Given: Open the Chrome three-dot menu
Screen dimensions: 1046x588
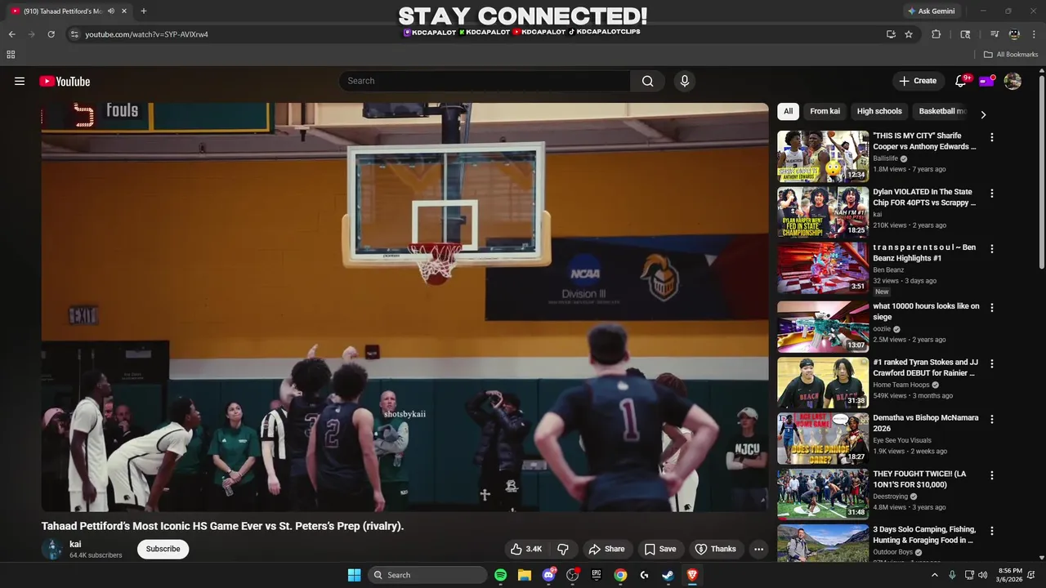Looking at the screenshot, I should click(x=1034, y=34).
